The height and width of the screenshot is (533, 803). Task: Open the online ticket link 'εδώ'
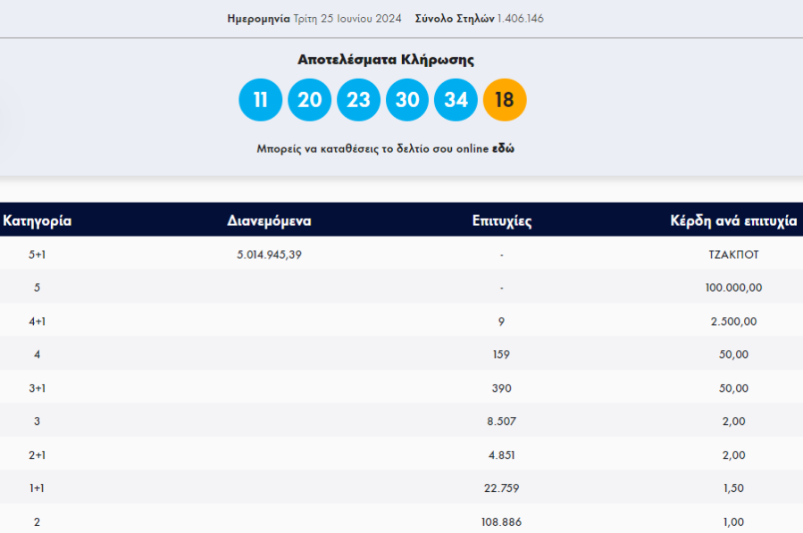(503, 149)
